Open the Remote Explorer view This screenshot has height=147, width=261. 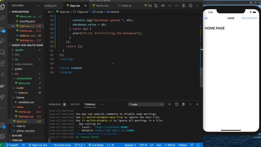coord(2,52)
